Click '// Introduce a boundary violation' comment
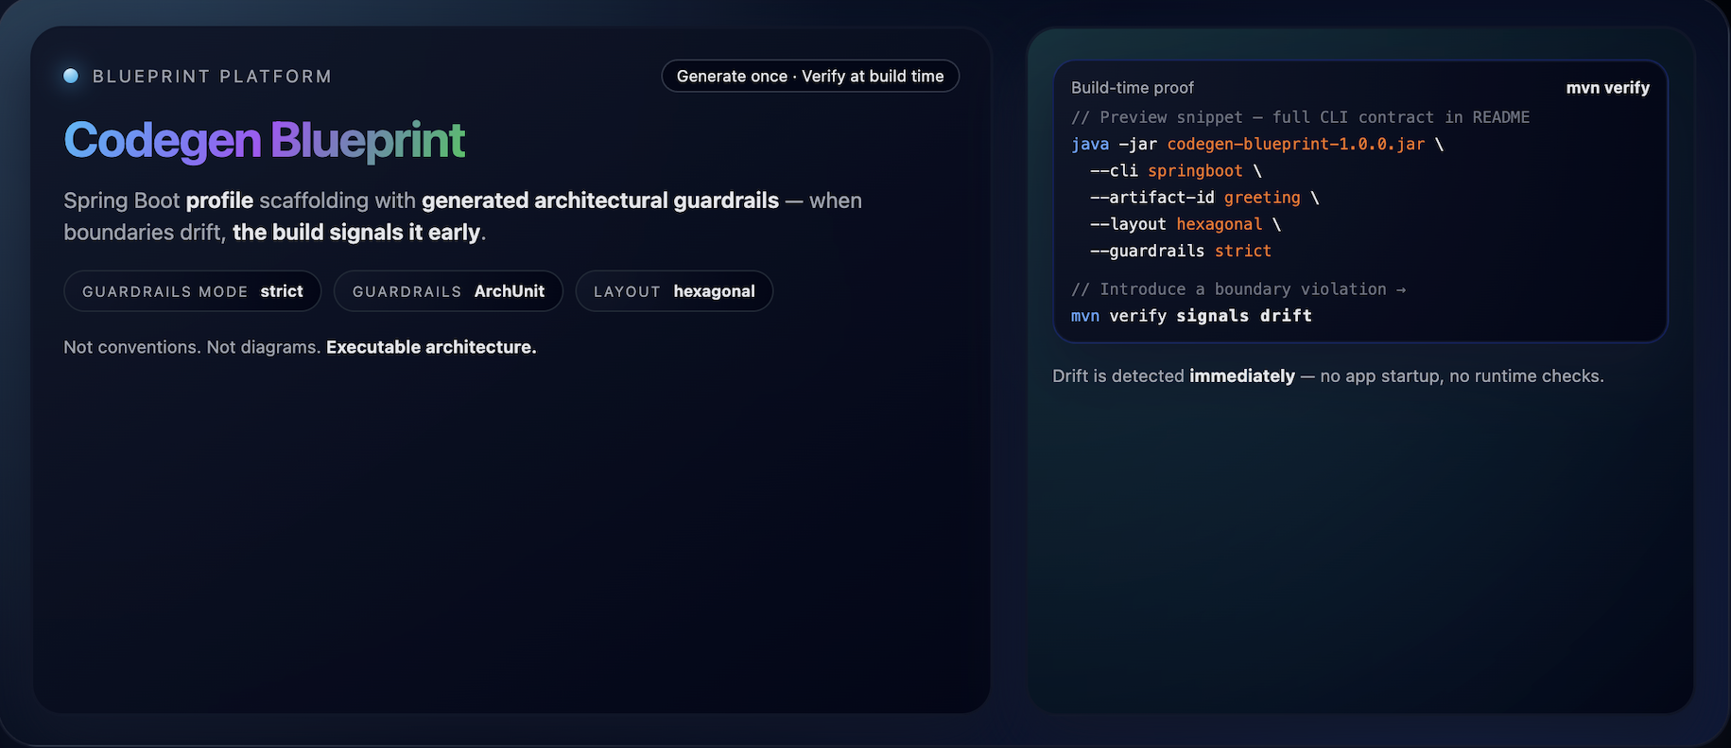 (x=1238, y=289)
